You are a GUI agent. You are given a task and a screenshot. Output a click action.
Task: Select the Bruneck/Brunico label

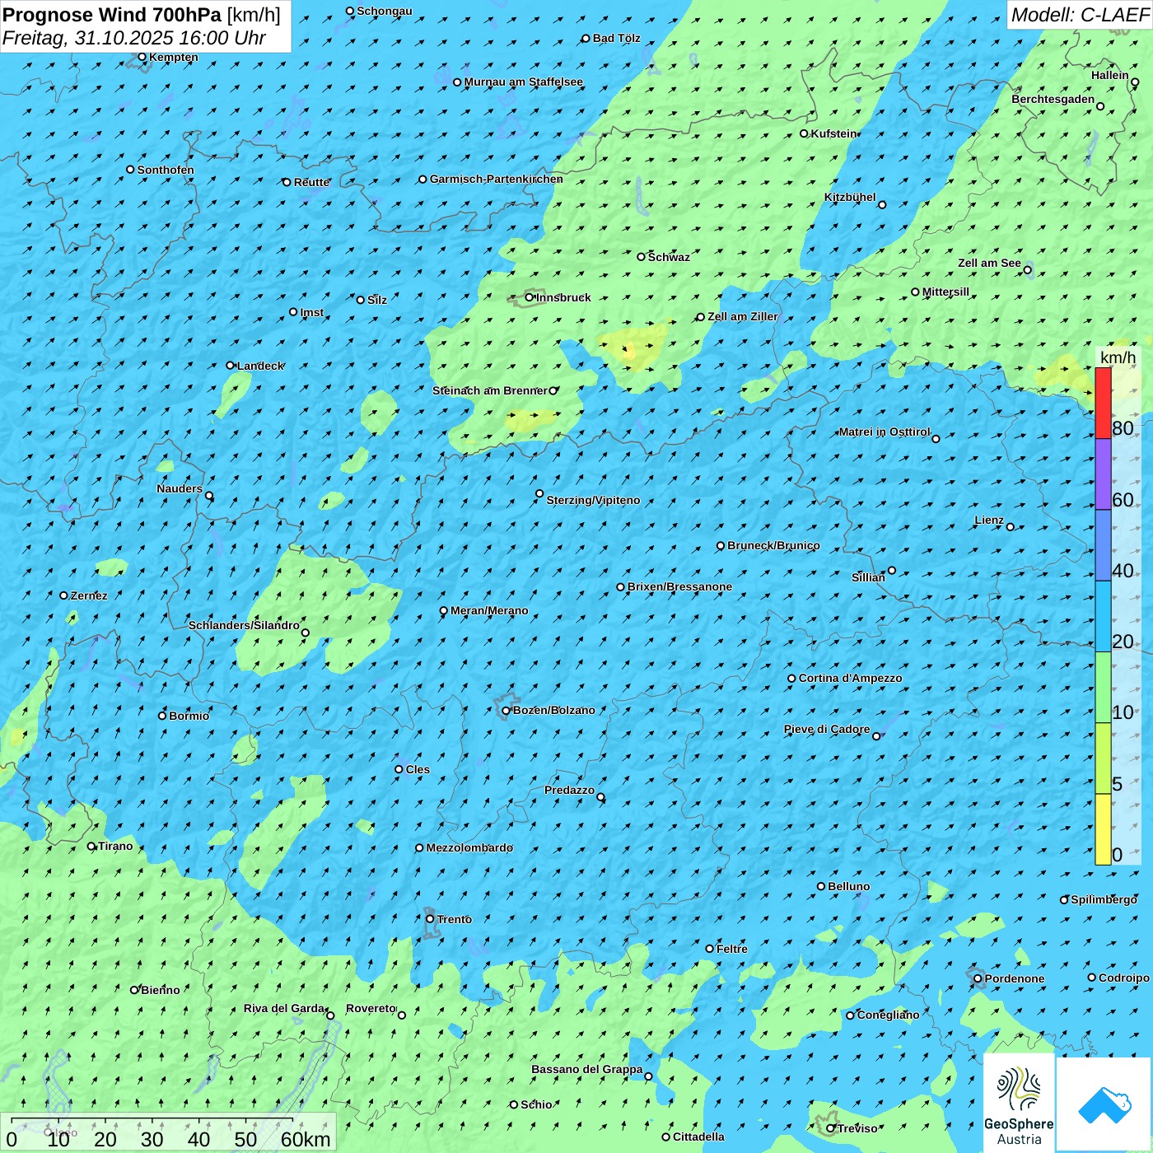click(773, 545)
